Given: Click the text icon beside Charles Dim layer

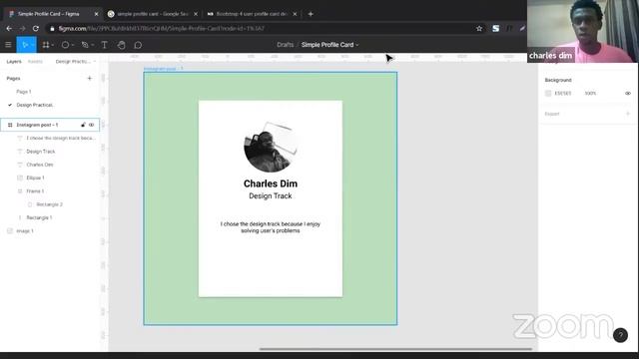Looking at the screenshot, I should point(20,165).
